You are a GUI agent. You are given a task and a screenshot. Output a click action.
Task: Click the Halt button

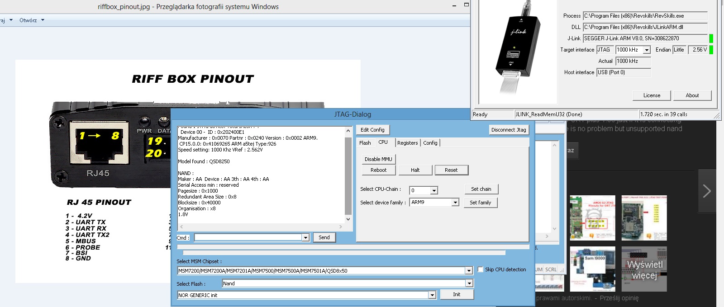point(415,170)
